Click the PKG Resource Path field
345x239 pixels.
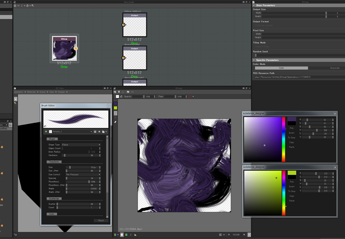point(300,77)
